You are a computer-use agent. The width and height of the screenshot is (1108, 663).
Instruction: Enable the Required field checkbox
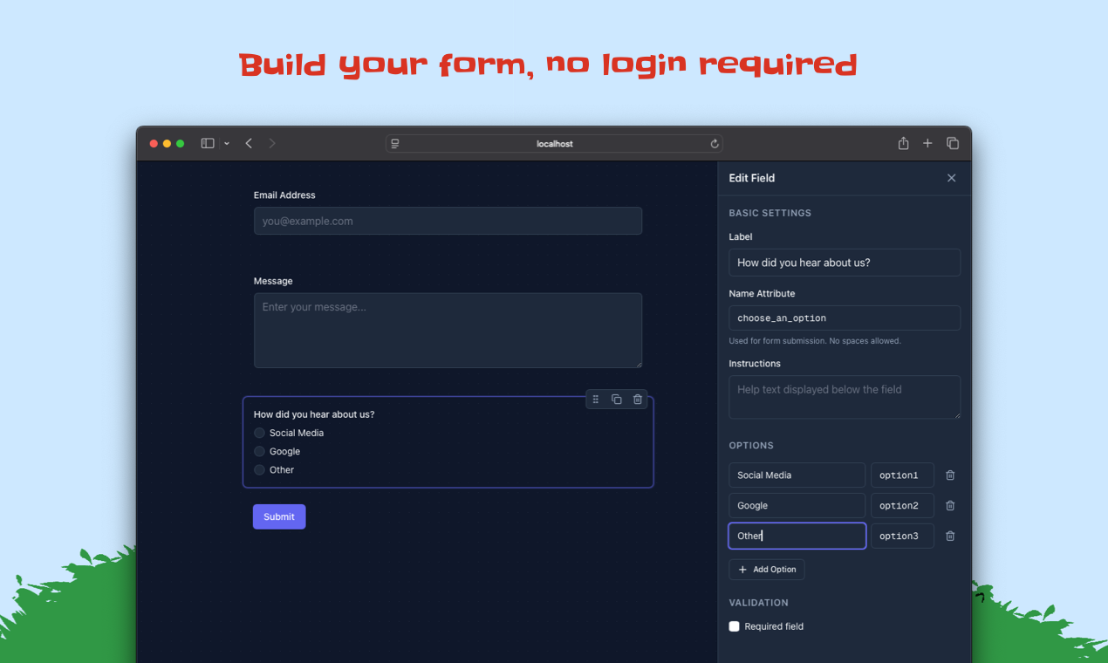pyautogui.click(x=734, y=626)
